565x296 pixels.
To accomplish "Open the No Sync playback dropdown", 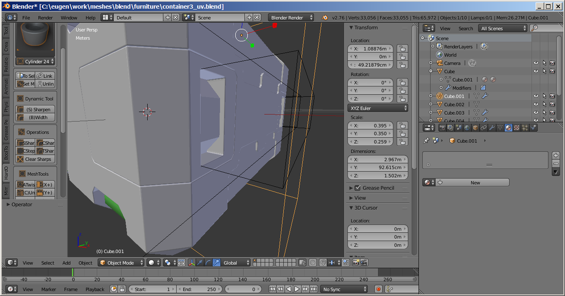I will click(x=344, y=289).
